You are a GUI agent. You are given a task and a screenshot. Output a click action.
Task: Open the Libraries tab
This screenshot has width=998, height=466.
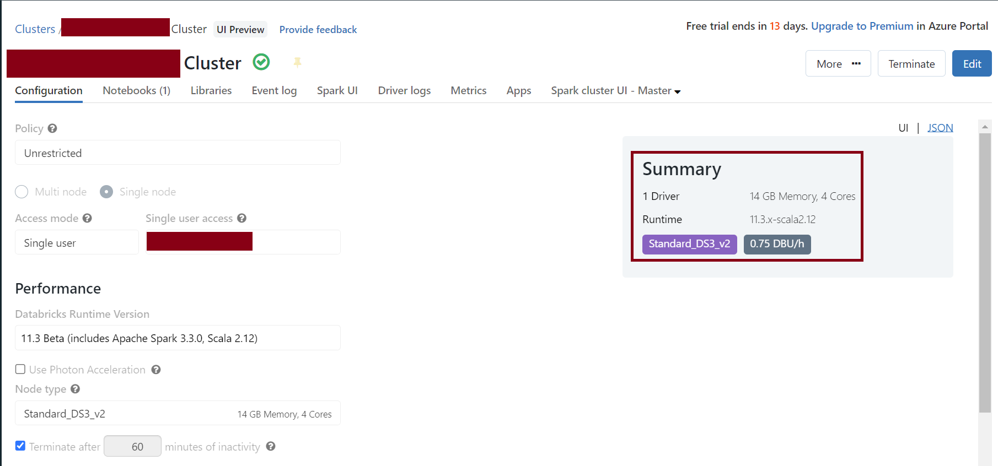[211, 91]
